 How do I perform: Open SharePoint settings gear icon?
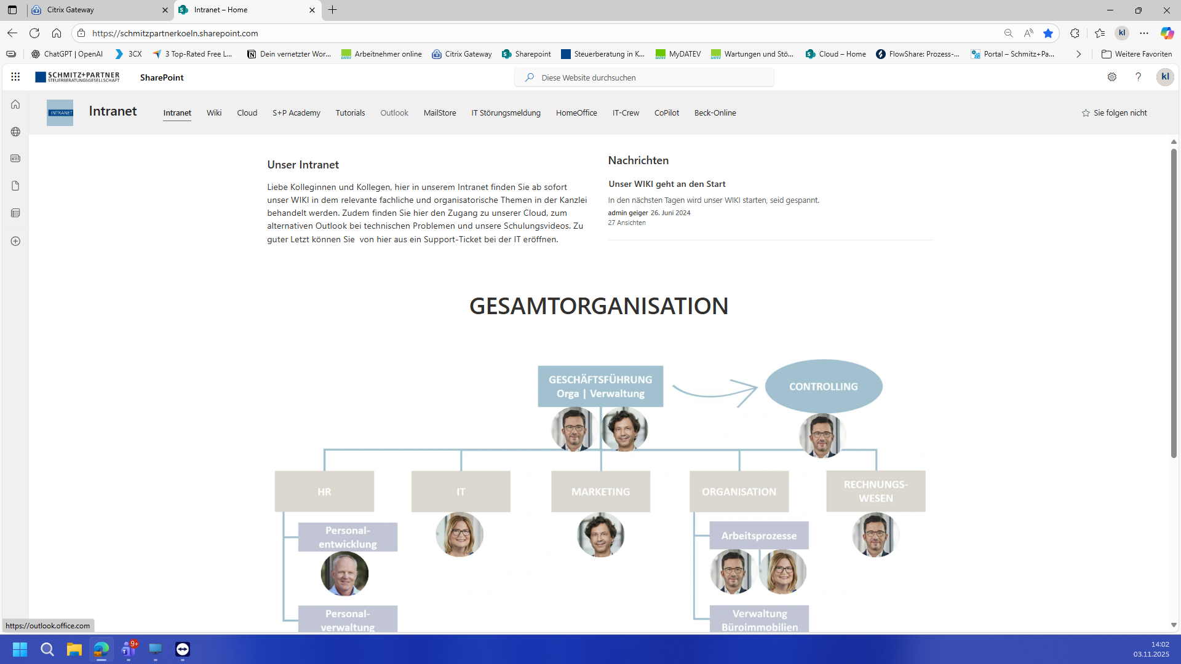[1111, 77]
